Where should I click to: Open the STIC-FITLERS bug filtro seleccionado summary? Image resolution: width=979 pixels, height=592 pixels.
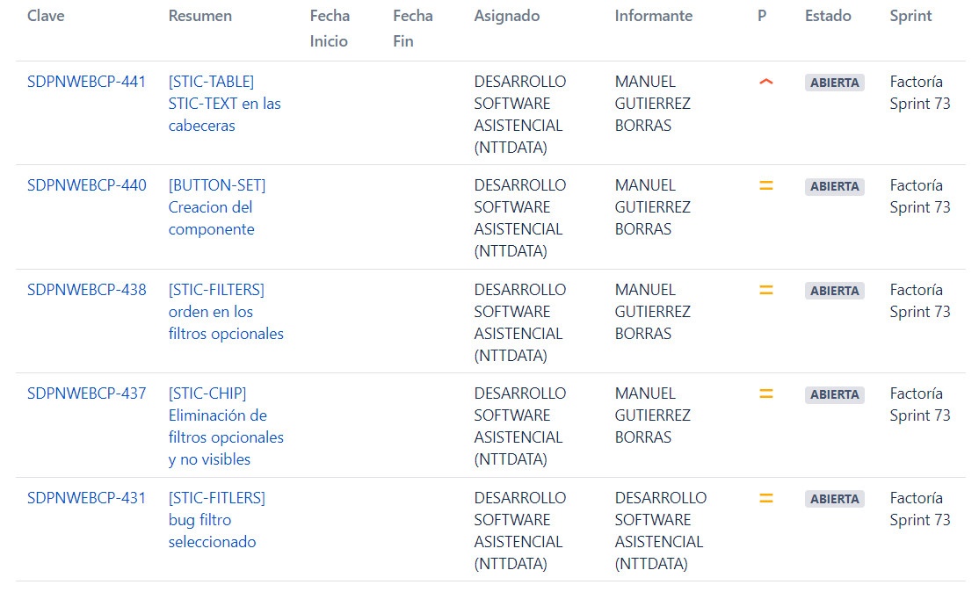(x=217, y=520)
